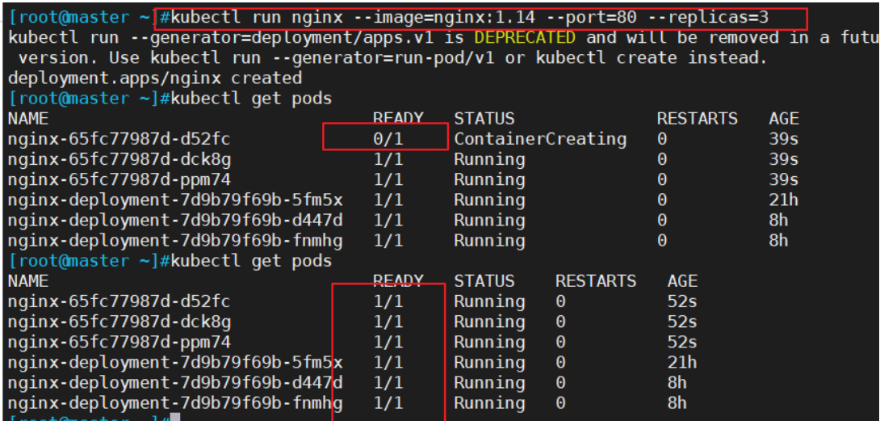This screenshot has height=421, width=880.
Task: Click the 39s age in the ContainerCreating row
Action: pyautogui.click(x=783, y=139)
